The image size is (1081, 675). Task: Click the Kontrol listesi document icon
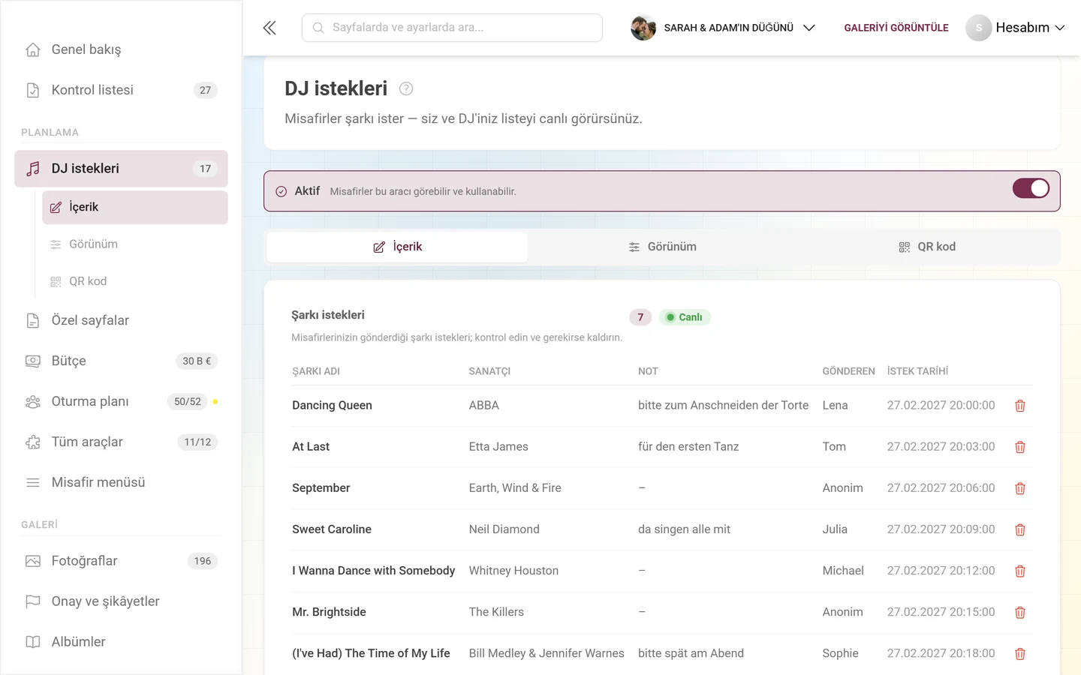(33, 90)
